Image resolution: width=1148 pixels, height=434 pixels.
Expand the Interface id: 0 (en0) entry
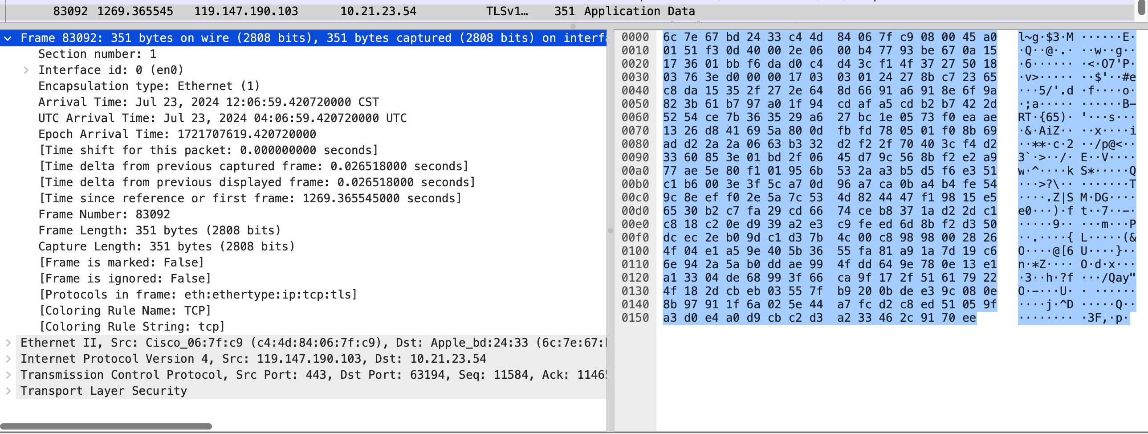point(26,70)
